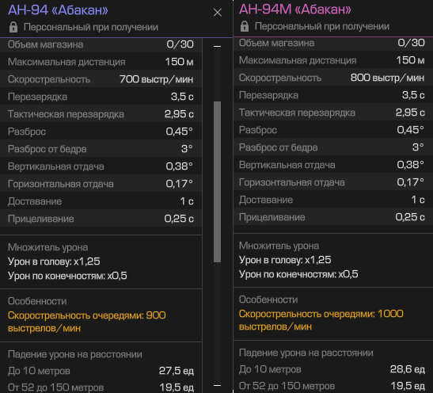Click Множитель урона header in left panel
This screenshot has width=433, height=393.
47,247
